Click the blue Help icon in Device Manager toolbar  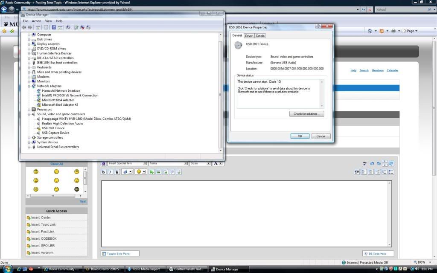click(x=54, y=28)
